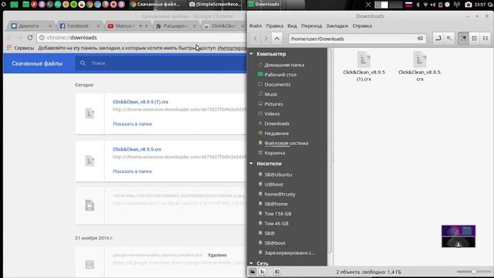This screenshot has height=278, width=494.
Task: Select SB@boot volume
Action: [x=275, y=243]
